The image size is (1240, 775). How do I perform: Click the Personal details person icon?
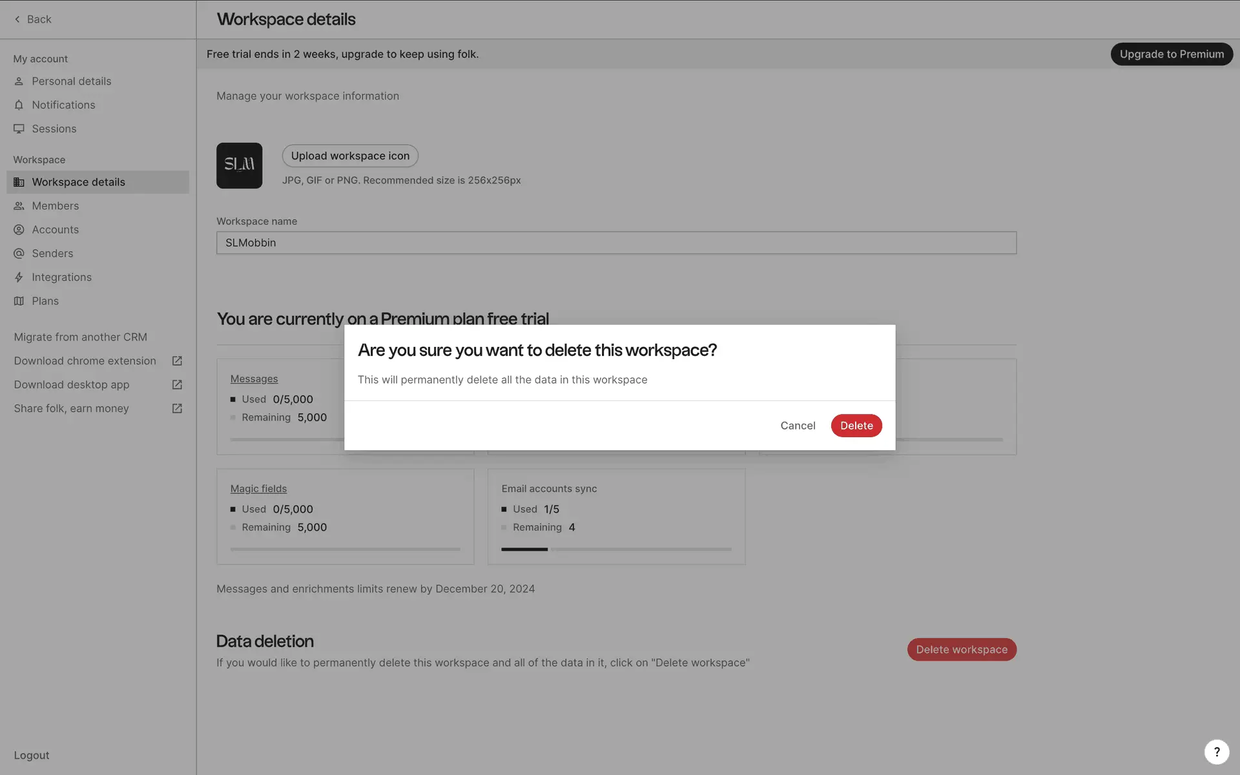[x=19, y=81]
